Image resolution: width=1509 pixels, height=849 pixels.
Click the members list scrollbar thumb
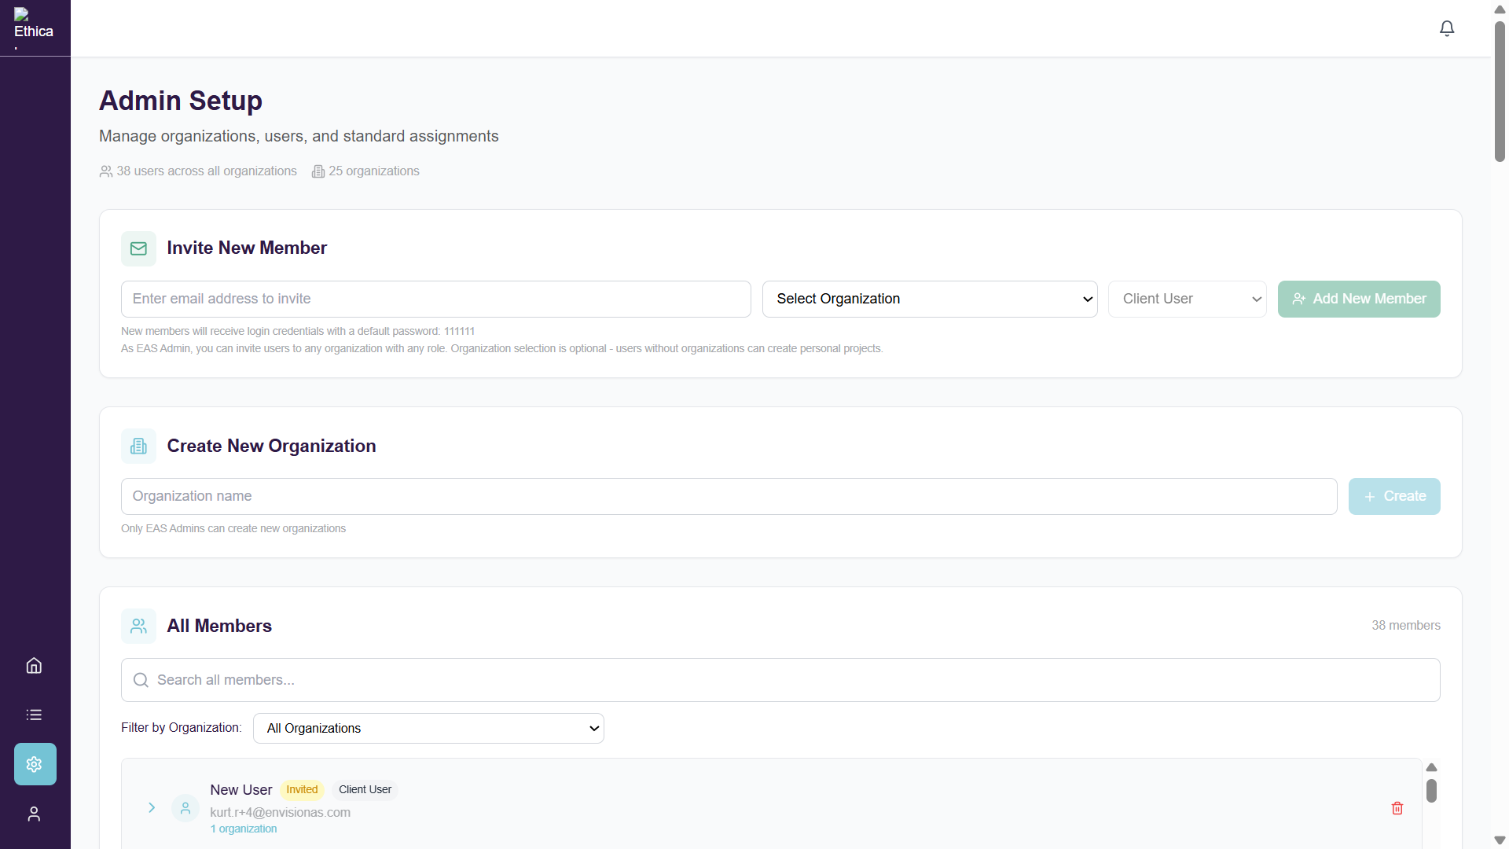click(x=1431, y=791)
